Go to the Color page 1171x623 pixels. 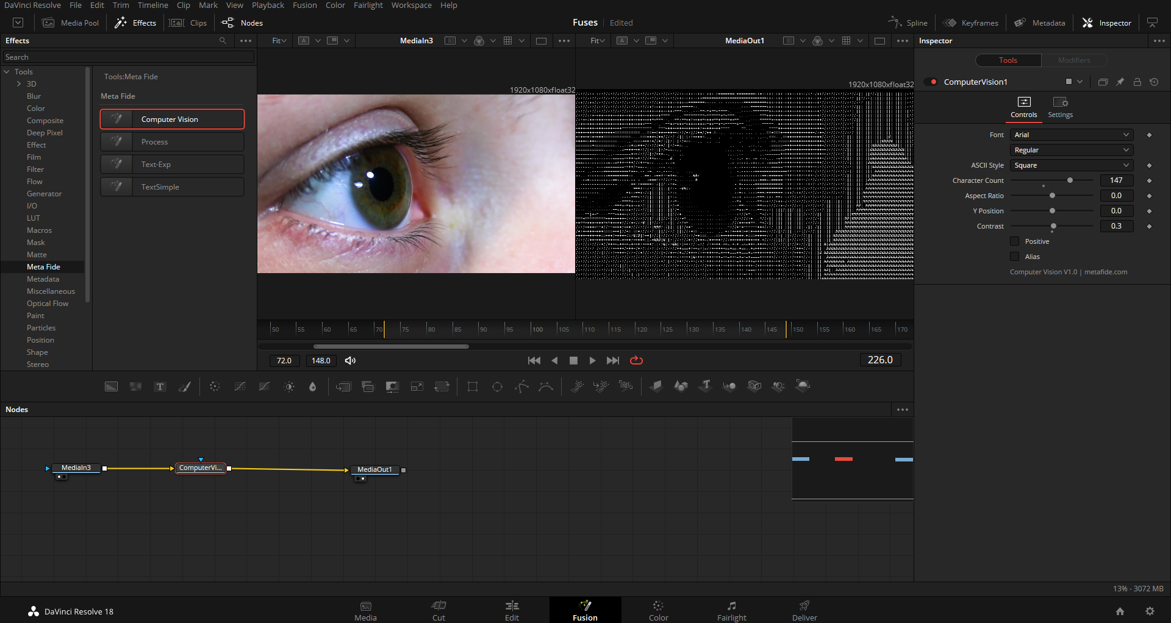(659, 610)
